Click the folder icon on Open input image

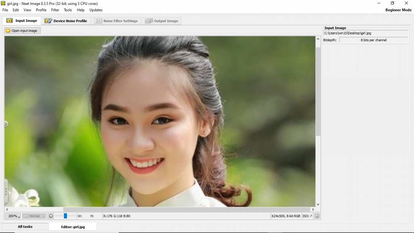pos(8,30)
